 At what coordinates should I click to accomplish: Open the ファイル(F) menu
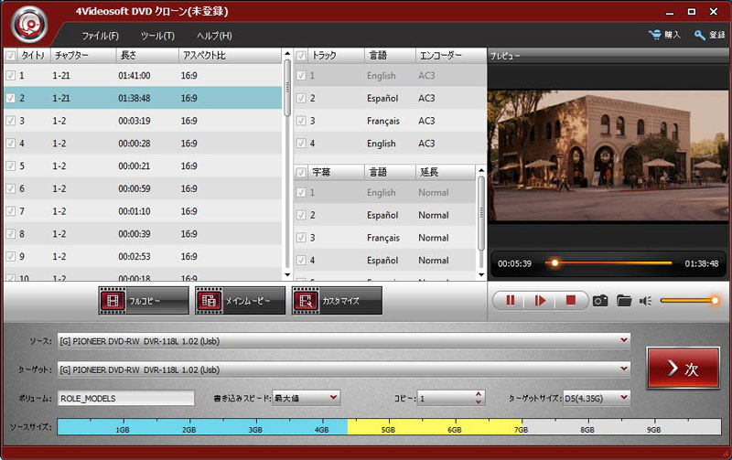(x=101, y=36)
